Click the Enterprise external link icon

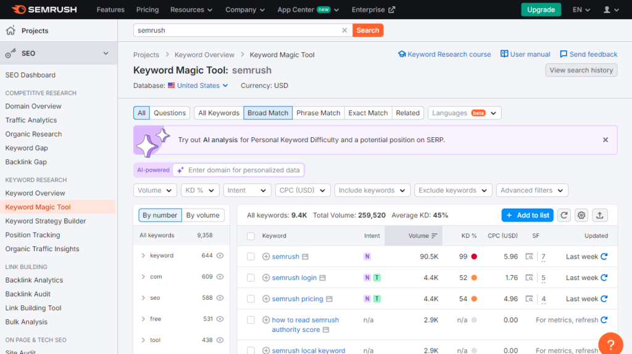391,10
